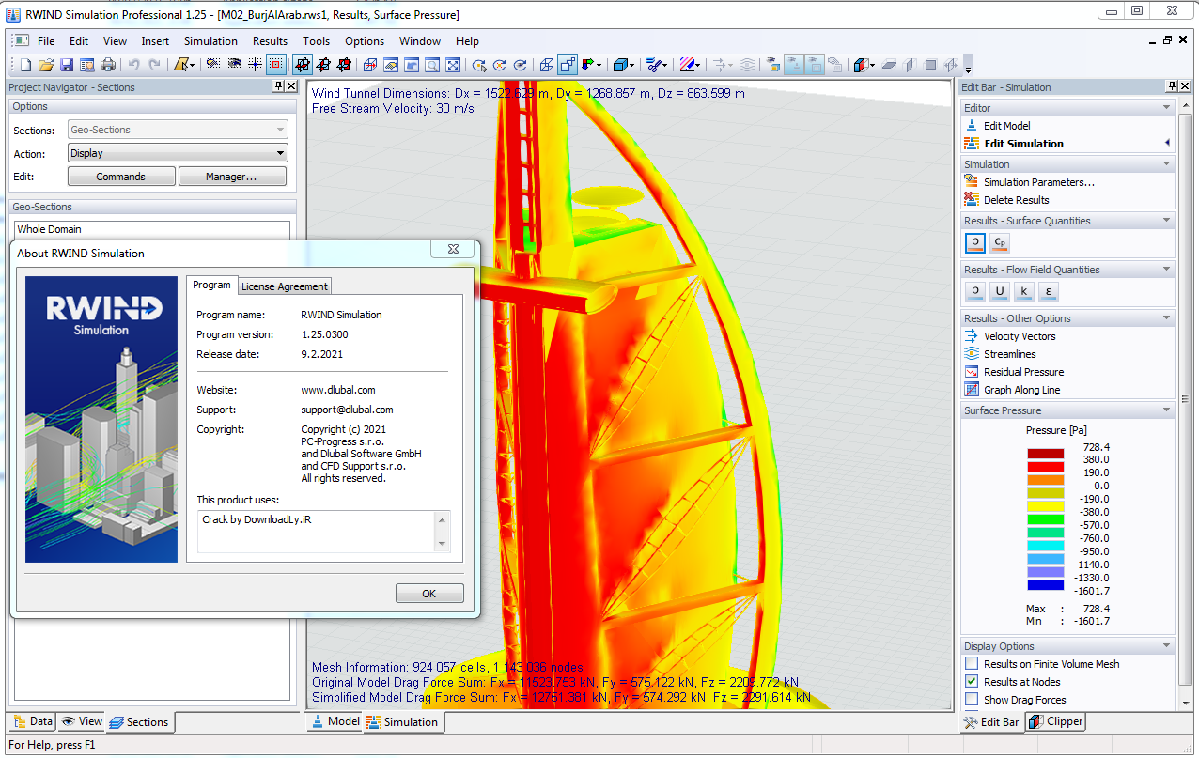
Task: Enable Results on Finite Volume Mesh
Action: [x=972, y=664]
